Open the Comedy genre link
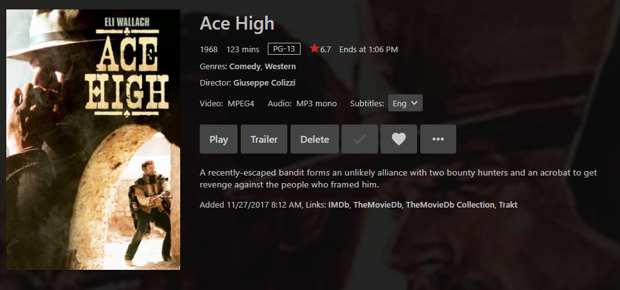Viewport: 620px width, 290px height. [x=244, y=66]
